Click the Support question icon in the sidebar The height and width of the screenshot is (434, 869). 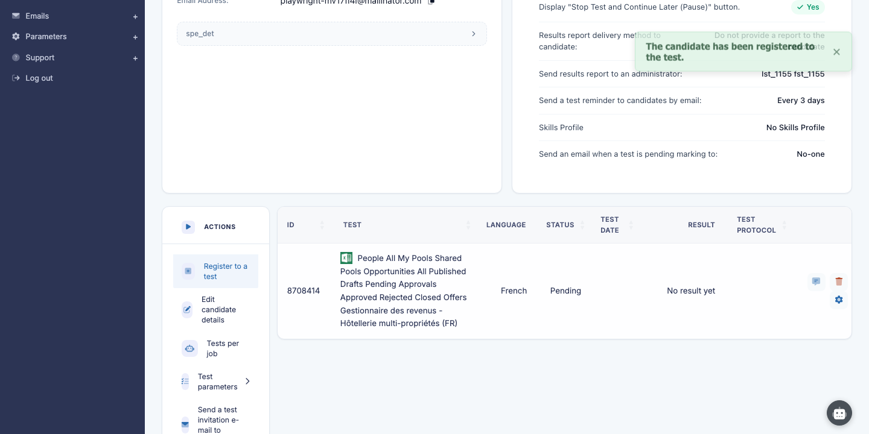coord(16,57)
